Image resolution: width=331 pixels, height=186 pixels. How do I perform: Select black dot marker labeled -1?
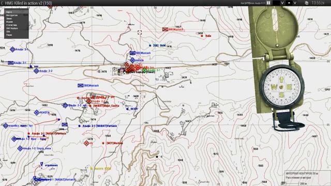click(x=157, y=157)
